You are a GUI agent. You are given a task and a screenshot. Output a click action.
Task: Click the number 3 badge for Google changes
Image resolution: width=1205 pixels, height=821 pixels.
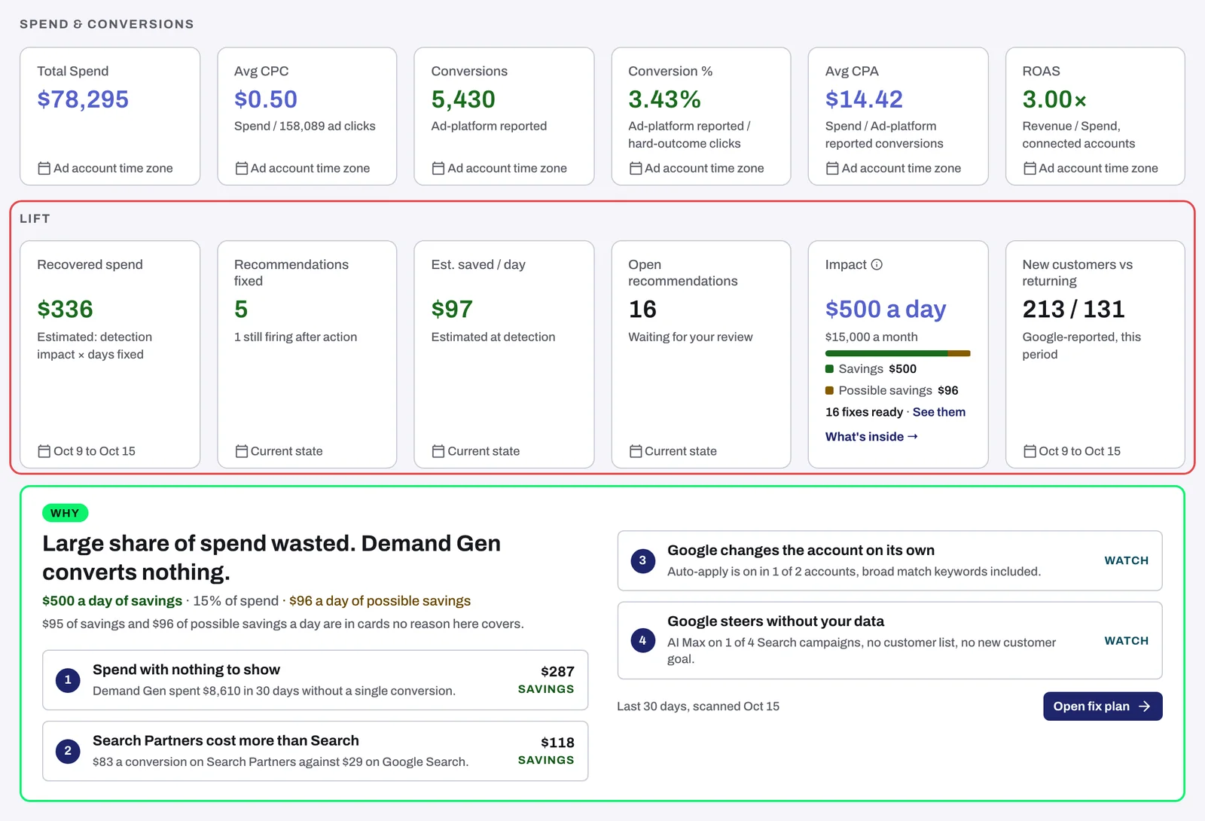tap(642, 560)
